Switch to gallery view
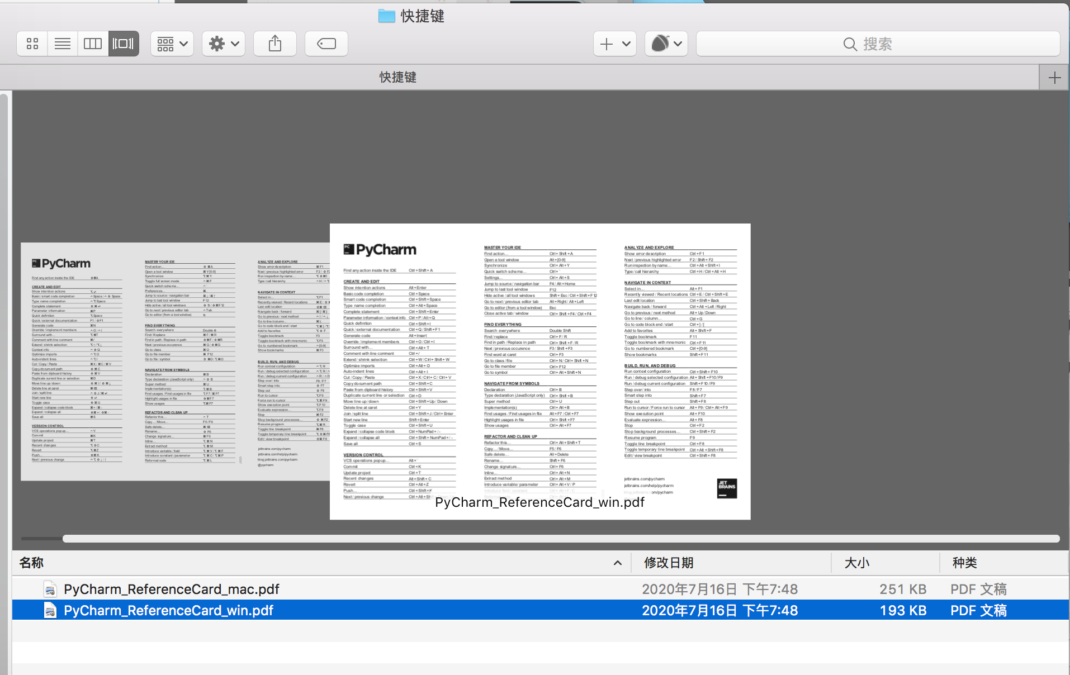This screenshot has width=1070, height=675. click(124, 44)
